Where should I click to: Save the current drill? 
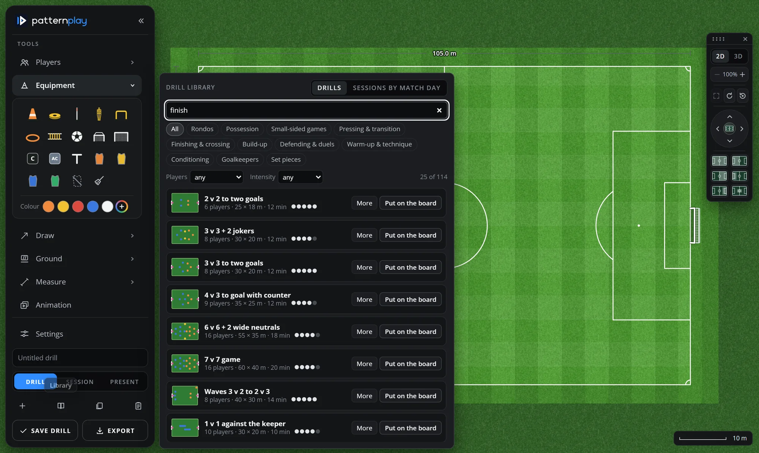coord(45,431)
